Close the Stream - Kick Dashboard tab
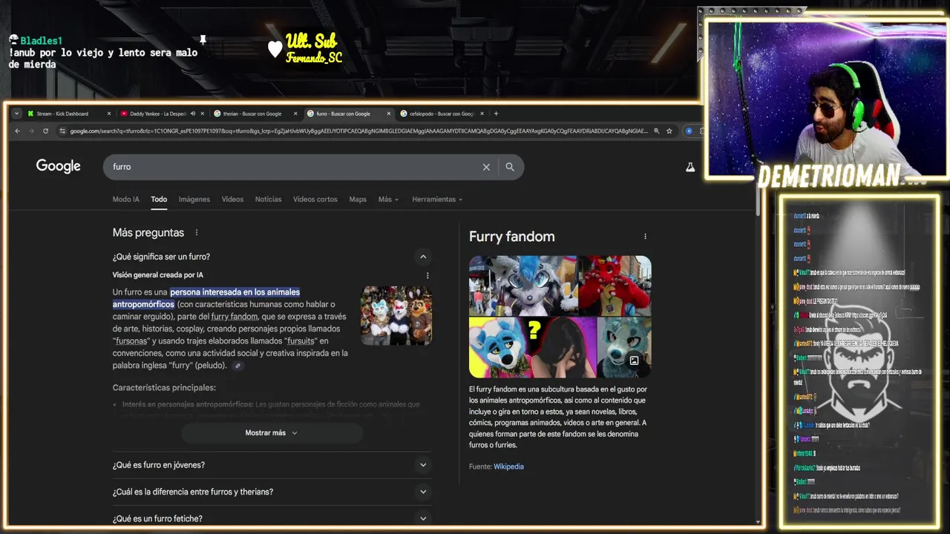 tap(109, 113)
